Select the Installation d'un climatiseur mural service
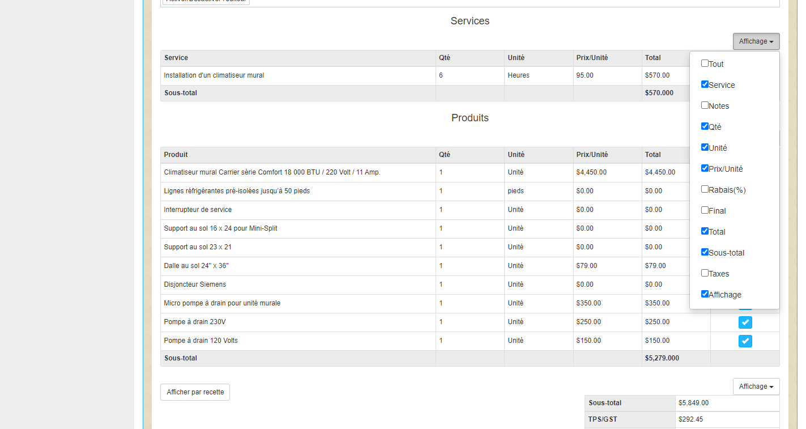This screenshot has width=806, height=429. coord(214,75)
